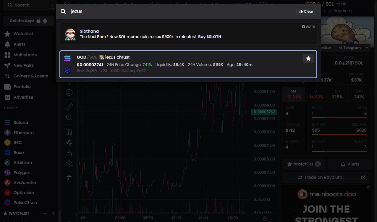Minimize the bottom WATCHLIST panel
Viewport: 377px width, 222px height.
click(45, 213)
